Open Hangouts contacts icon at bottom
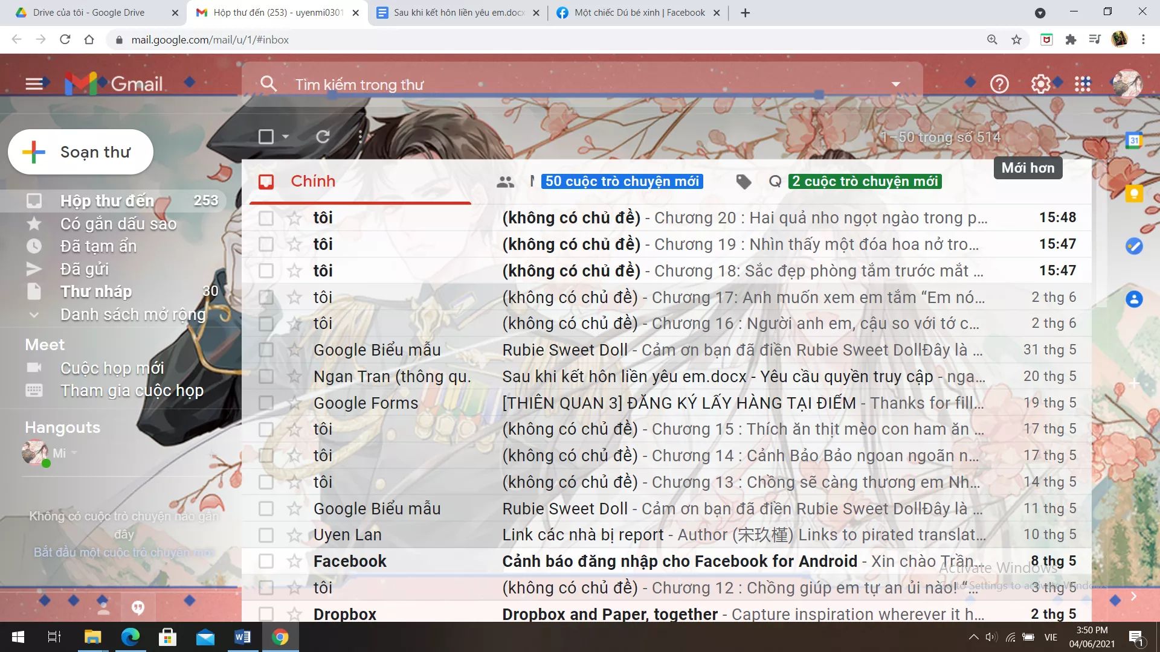 [103, 607]
